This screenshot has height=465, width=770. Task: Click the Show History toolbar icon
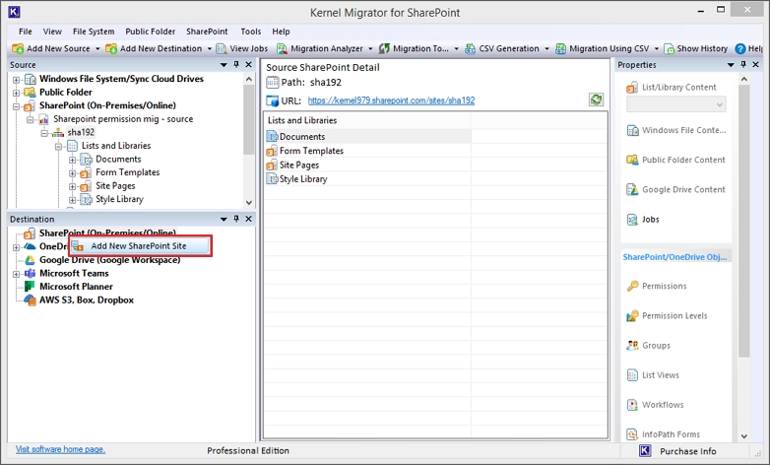pyautogui.click(x=669, y=48)
